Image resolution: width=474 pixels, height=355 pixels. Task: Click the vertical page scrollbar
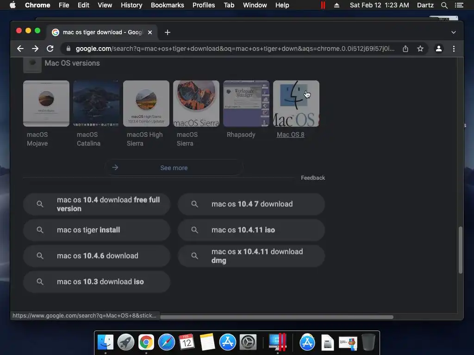pos(460,250)
